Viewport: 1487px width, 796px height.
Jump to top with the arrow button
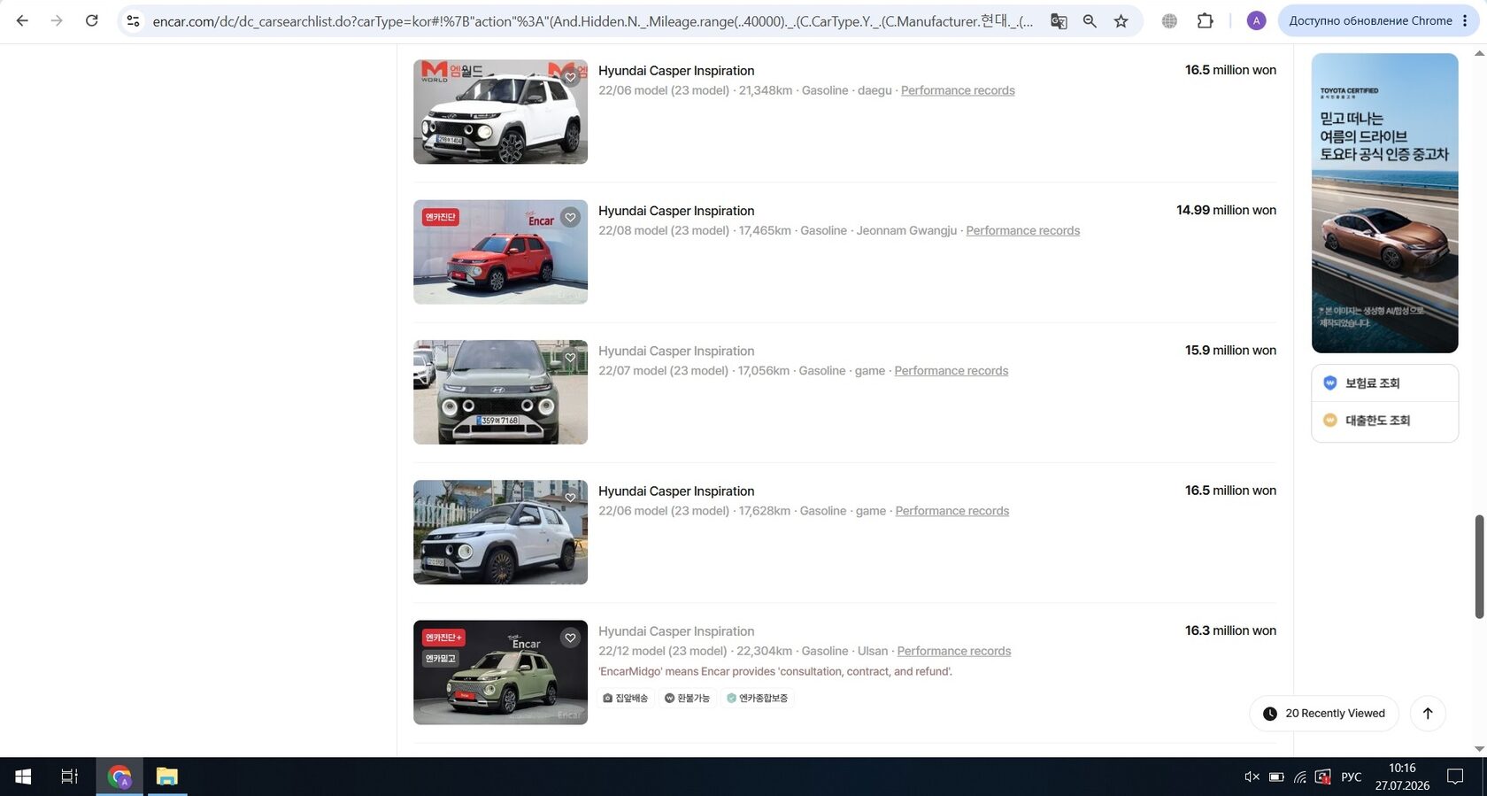(1428, 714)
